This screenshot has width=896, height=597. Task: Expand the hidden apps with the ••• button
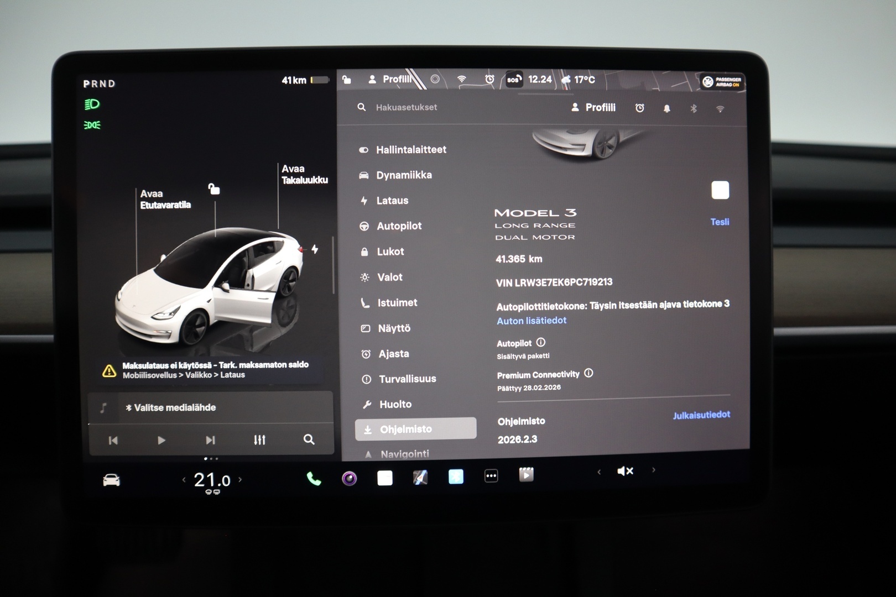click(491, 475)
